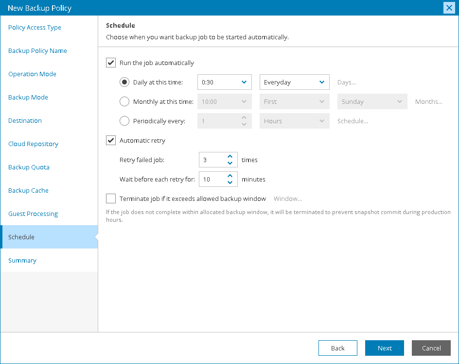The image size is (459, 364).
Task: Click the Next button
Action: pyautogui.click(x=385, y=348)
